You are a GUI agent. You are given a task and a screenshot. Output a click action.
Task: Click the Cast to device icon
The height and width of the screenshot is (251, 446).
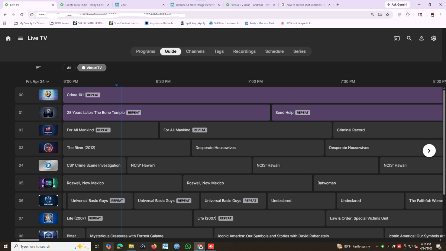[x=397, y=38]
